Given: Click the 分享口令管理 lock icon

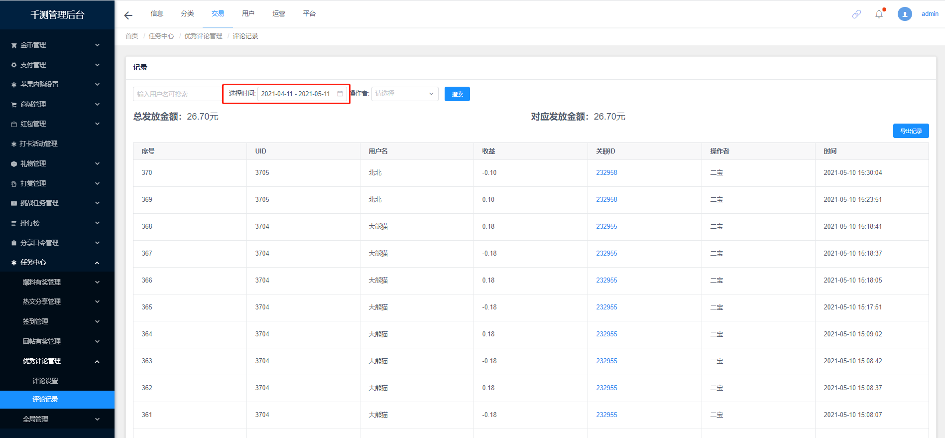Looking at the screenshot, I should (x=14, y=243).
